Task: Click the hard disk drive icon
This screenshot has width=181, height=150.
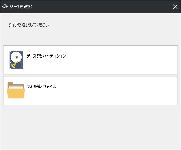Action: point(16,60)
